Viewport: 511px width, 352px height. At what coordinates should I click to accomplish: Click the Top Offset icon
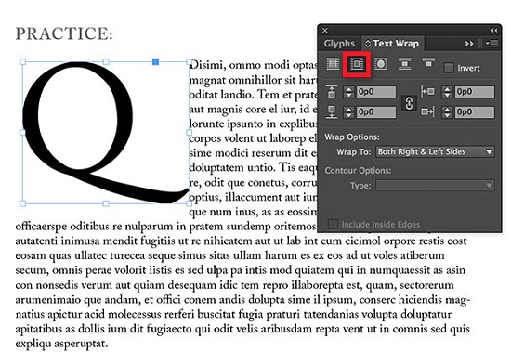click(x=332, y=92)
